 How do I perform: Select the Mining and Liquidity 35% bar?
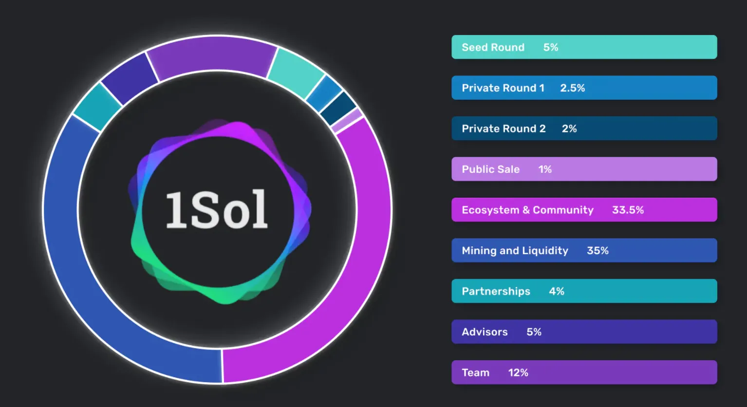[584, 250]
